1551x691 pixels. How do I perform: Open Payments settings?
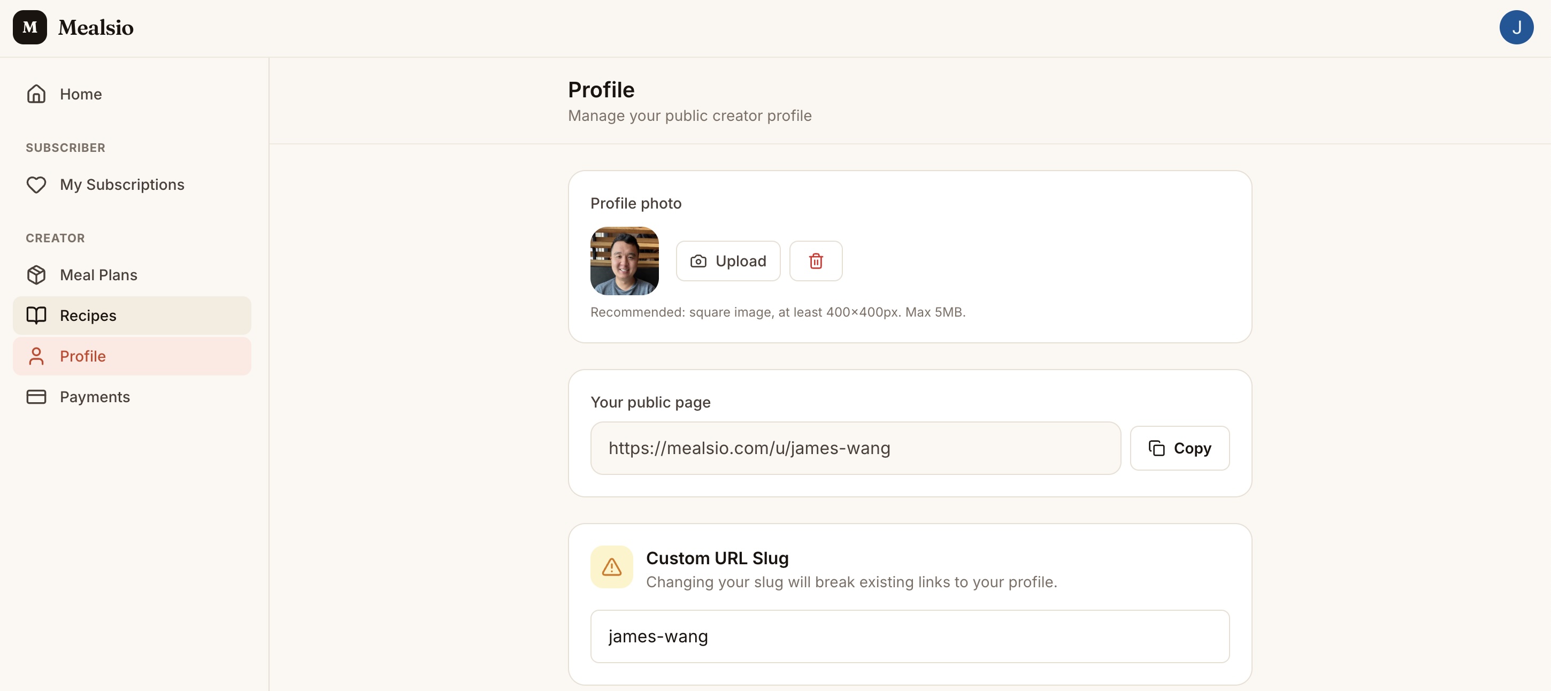pyautogui.click(x=132, y=397)
